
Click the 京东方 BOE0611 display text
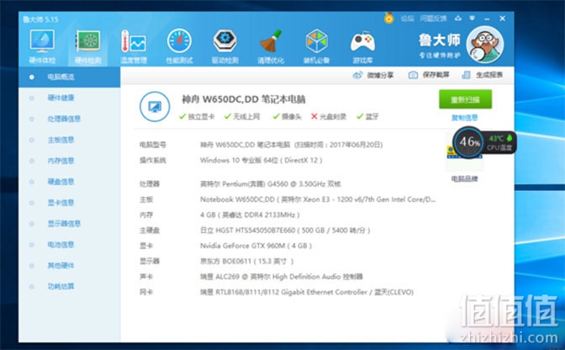pyautogui.click(x=247, y=262)
